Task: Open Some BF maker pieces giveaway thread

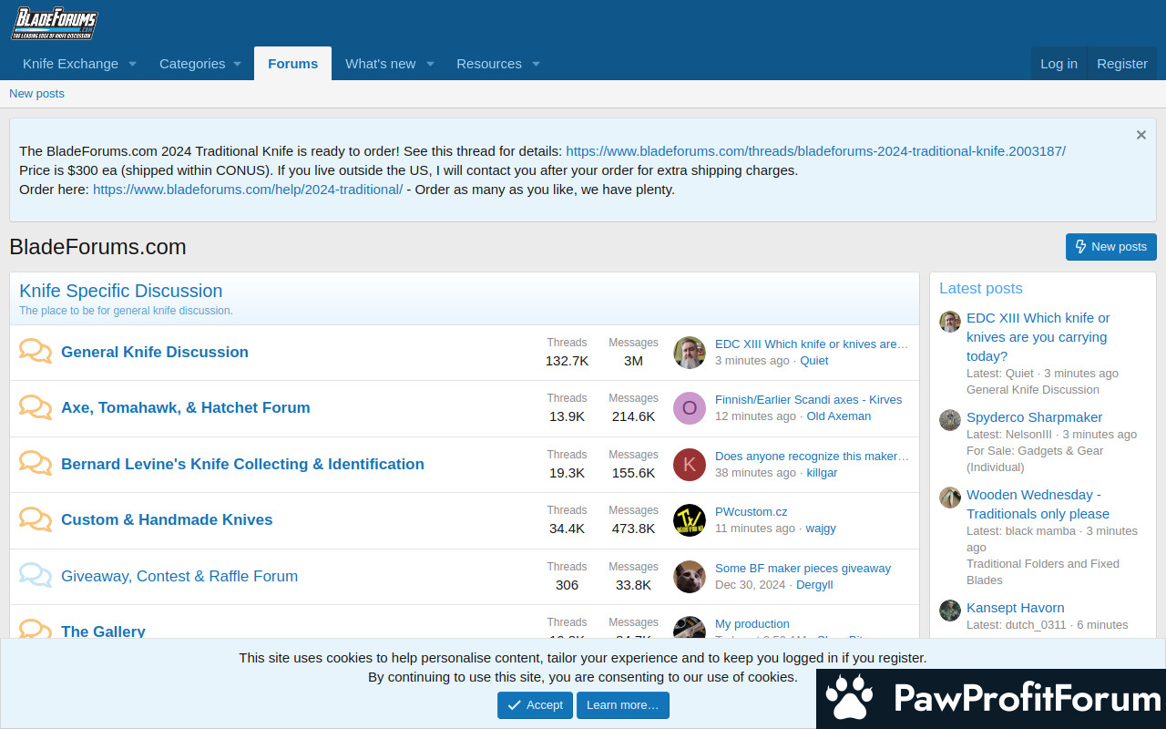Action: [803, 568]
